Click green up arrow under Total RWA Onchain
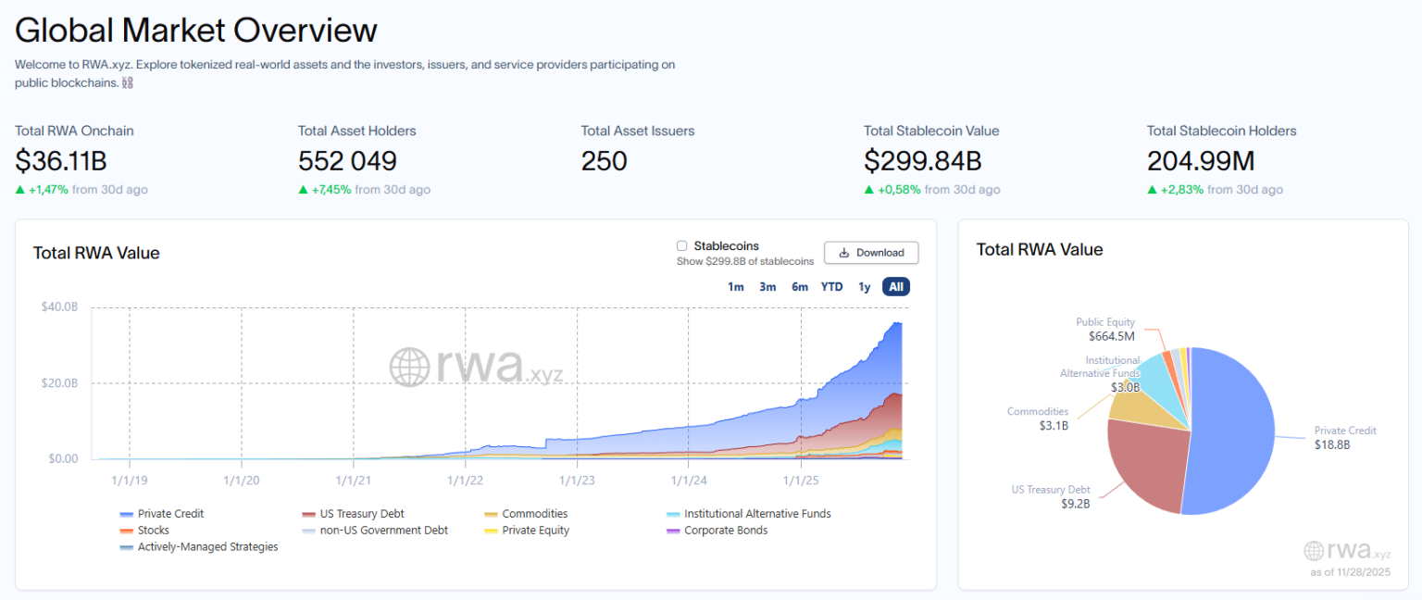This screenshot has height=600, width=1422. coord(20,190)
